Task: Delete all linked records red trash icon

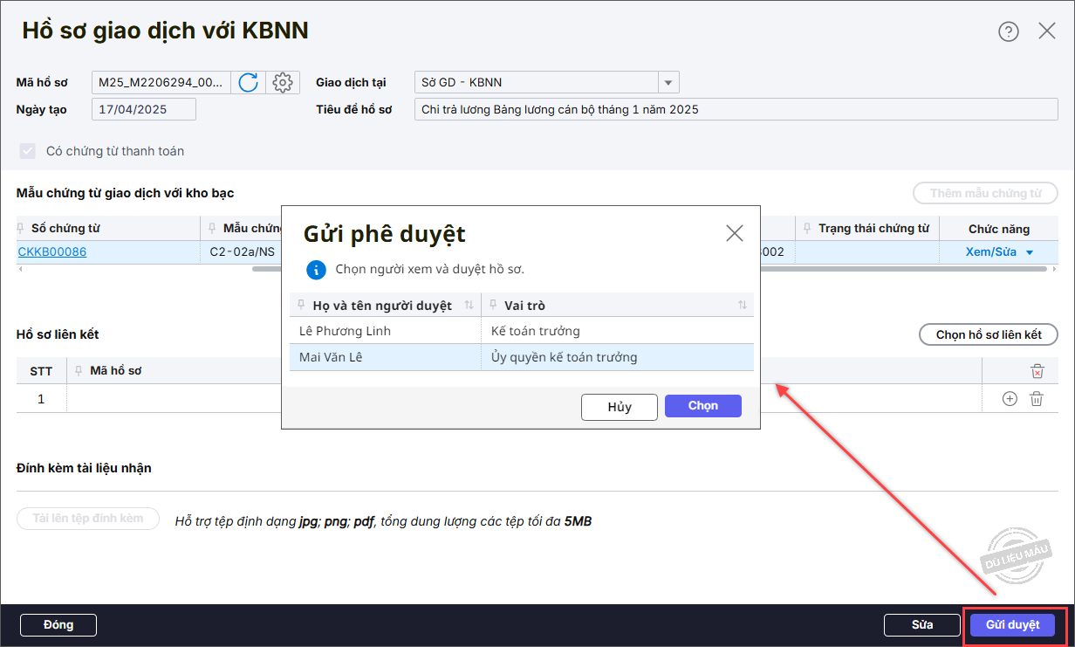Action: click(x=1037, y=371)
